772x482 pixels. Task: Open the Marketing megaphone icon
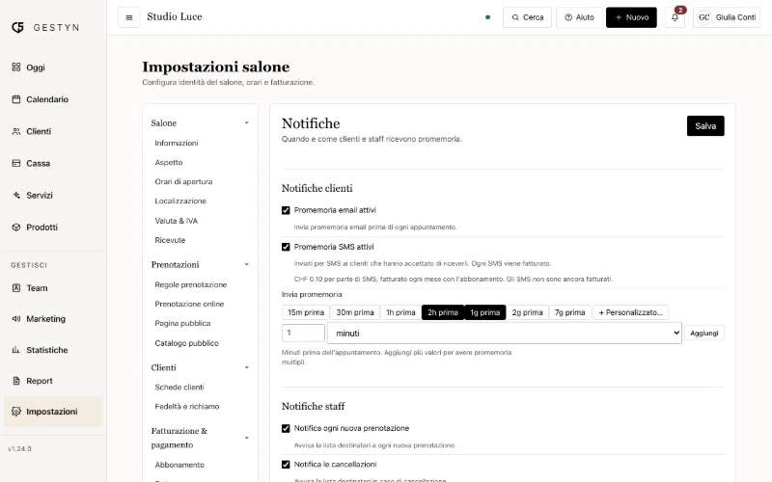(16, 319)
